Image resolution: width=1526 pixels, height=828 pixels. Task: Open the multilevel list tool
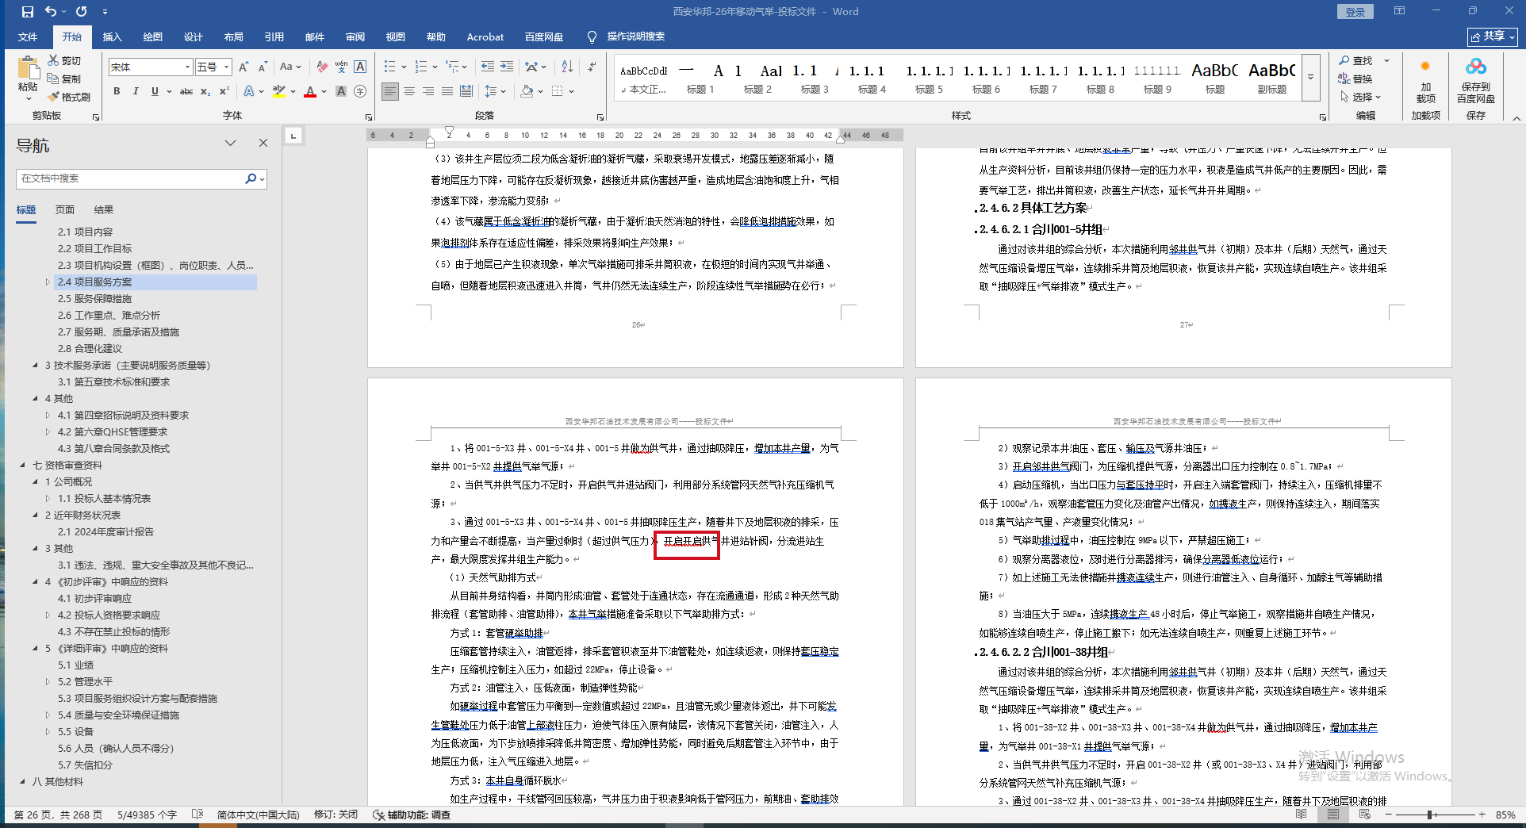click(452, 67)
